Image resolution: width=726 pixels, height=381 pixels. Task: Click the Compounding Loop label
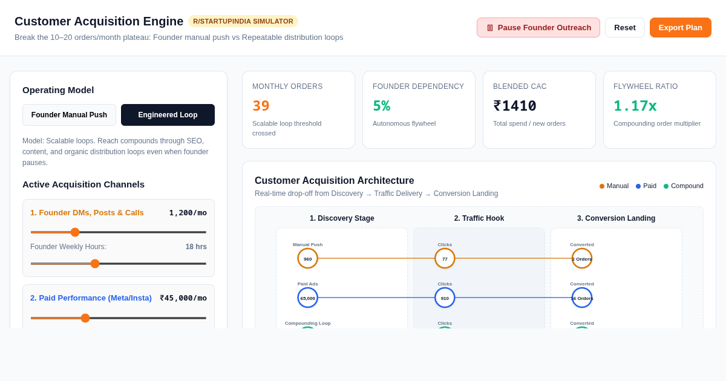point(308,323)
